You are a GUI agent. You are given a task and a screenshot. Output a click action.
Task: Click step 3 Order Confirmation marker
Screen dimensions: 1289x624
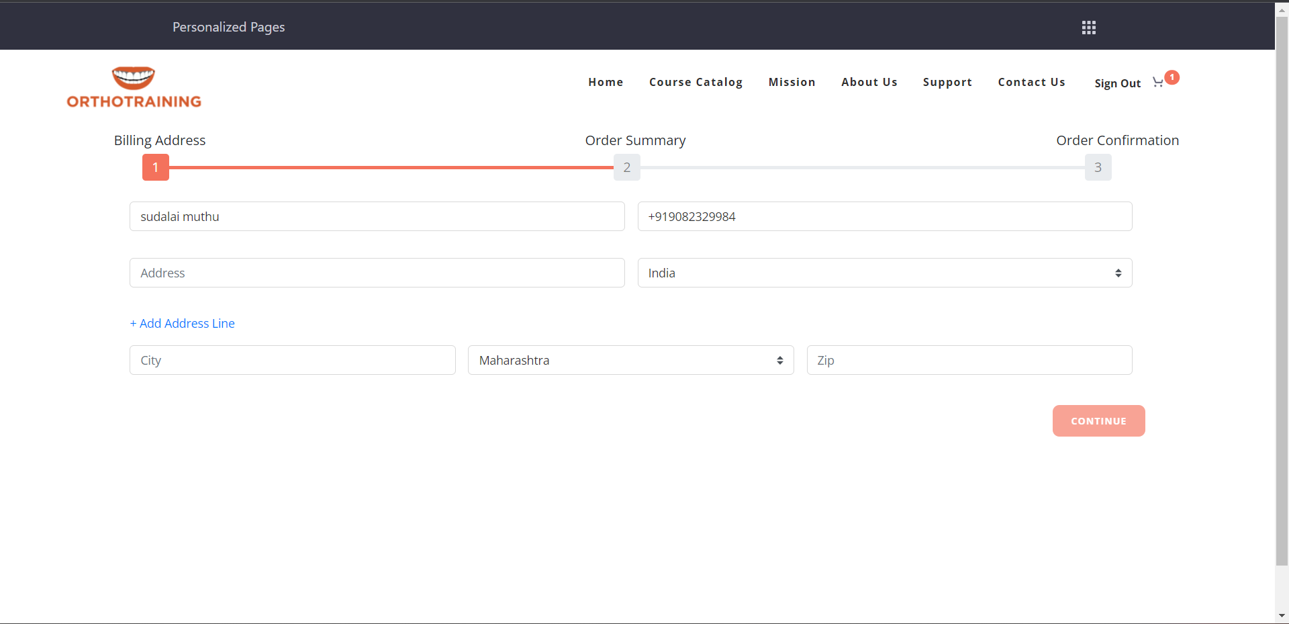(x=1098, y=167)
